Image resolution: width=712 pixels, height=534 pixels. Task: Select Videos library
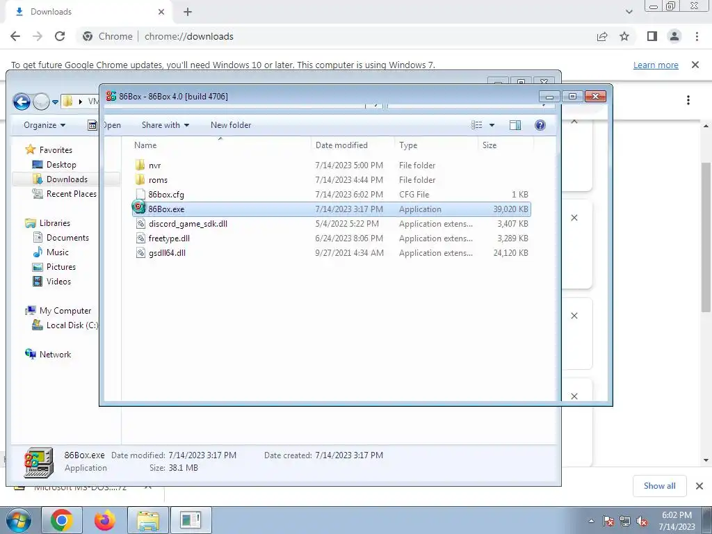[51, 281]
